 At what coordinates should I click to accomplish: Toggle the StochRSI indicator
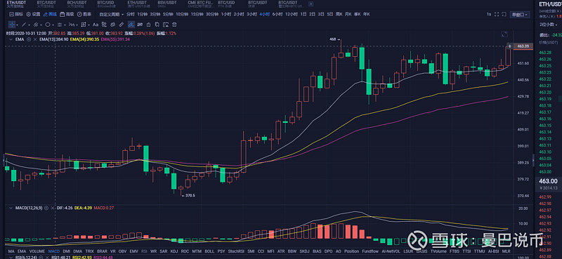(x=236, y=251)
